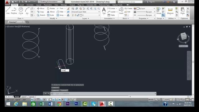
Task: Open the View ribbon tab
Action: point(56,5)
